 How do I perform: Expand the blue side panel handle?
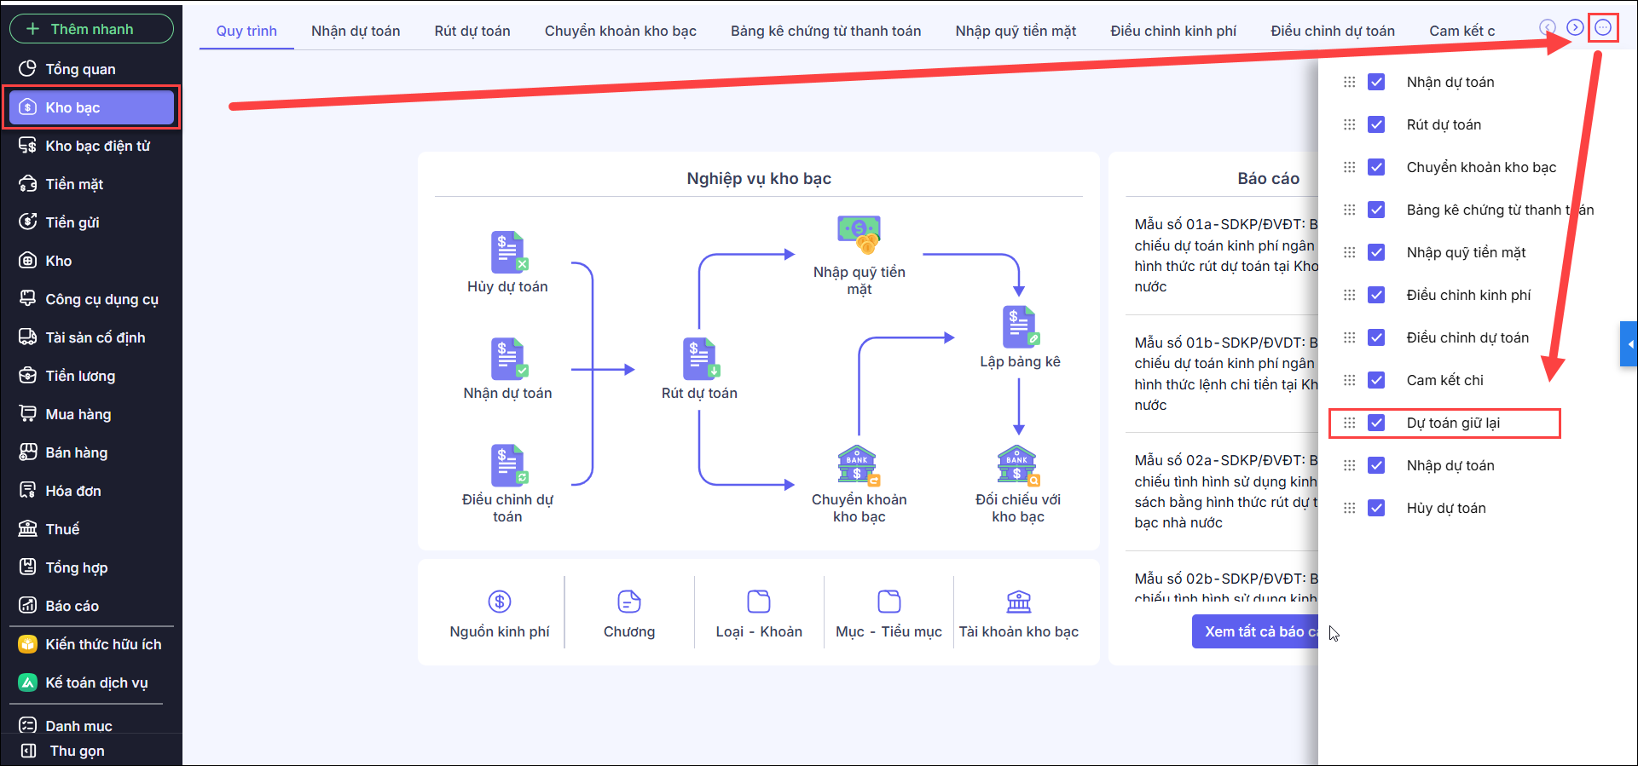pyautogui.click(x=1629, y=344)
